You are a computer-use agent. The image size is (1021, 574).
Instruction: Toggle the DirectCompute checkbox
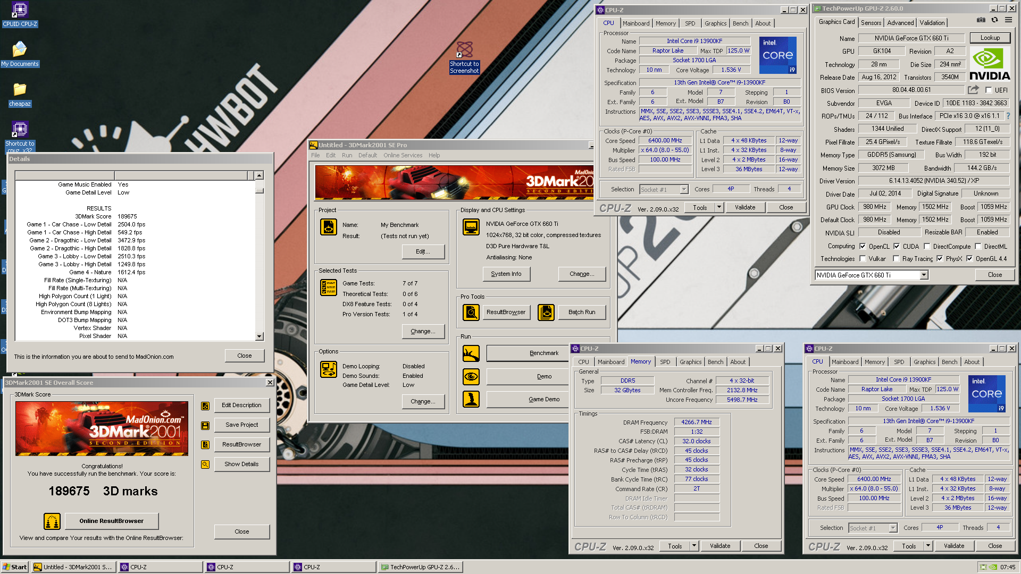(x=927, y=247)
